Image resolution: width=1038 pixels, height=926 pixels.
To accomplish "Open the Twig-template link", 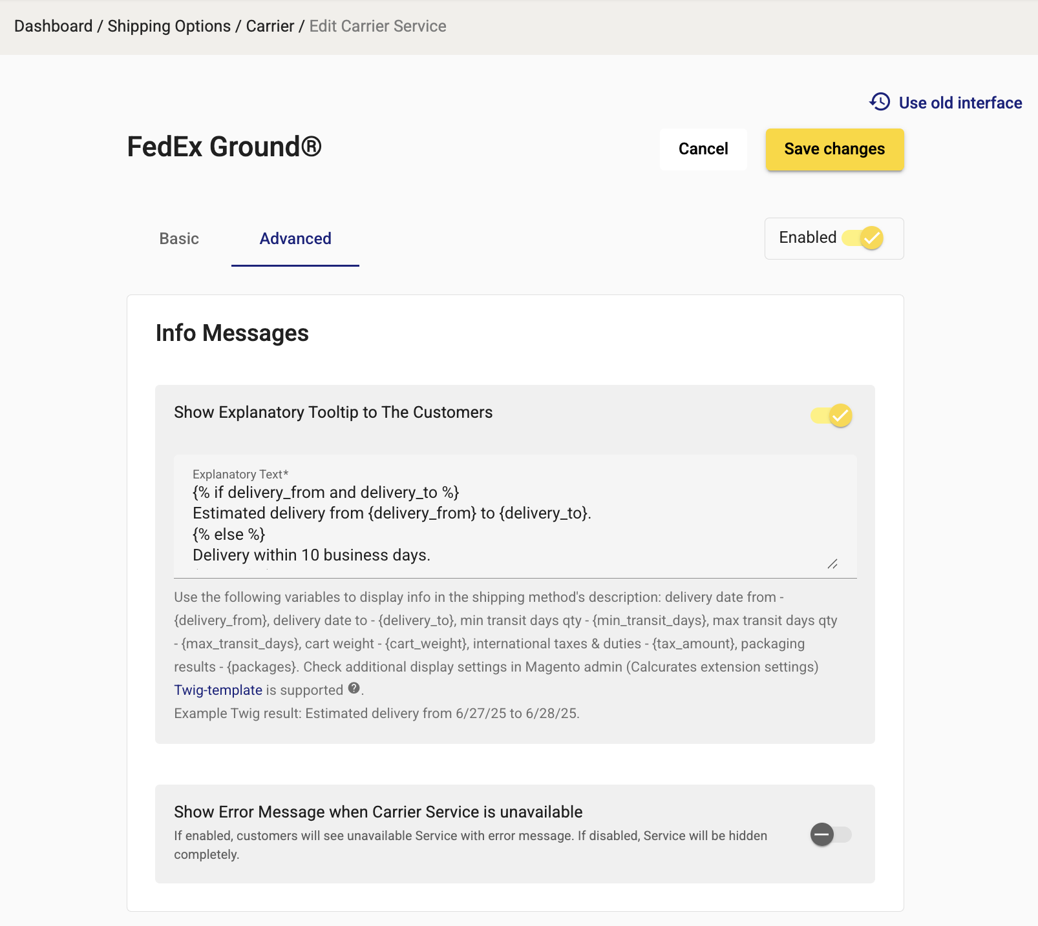I will [218, 690].
